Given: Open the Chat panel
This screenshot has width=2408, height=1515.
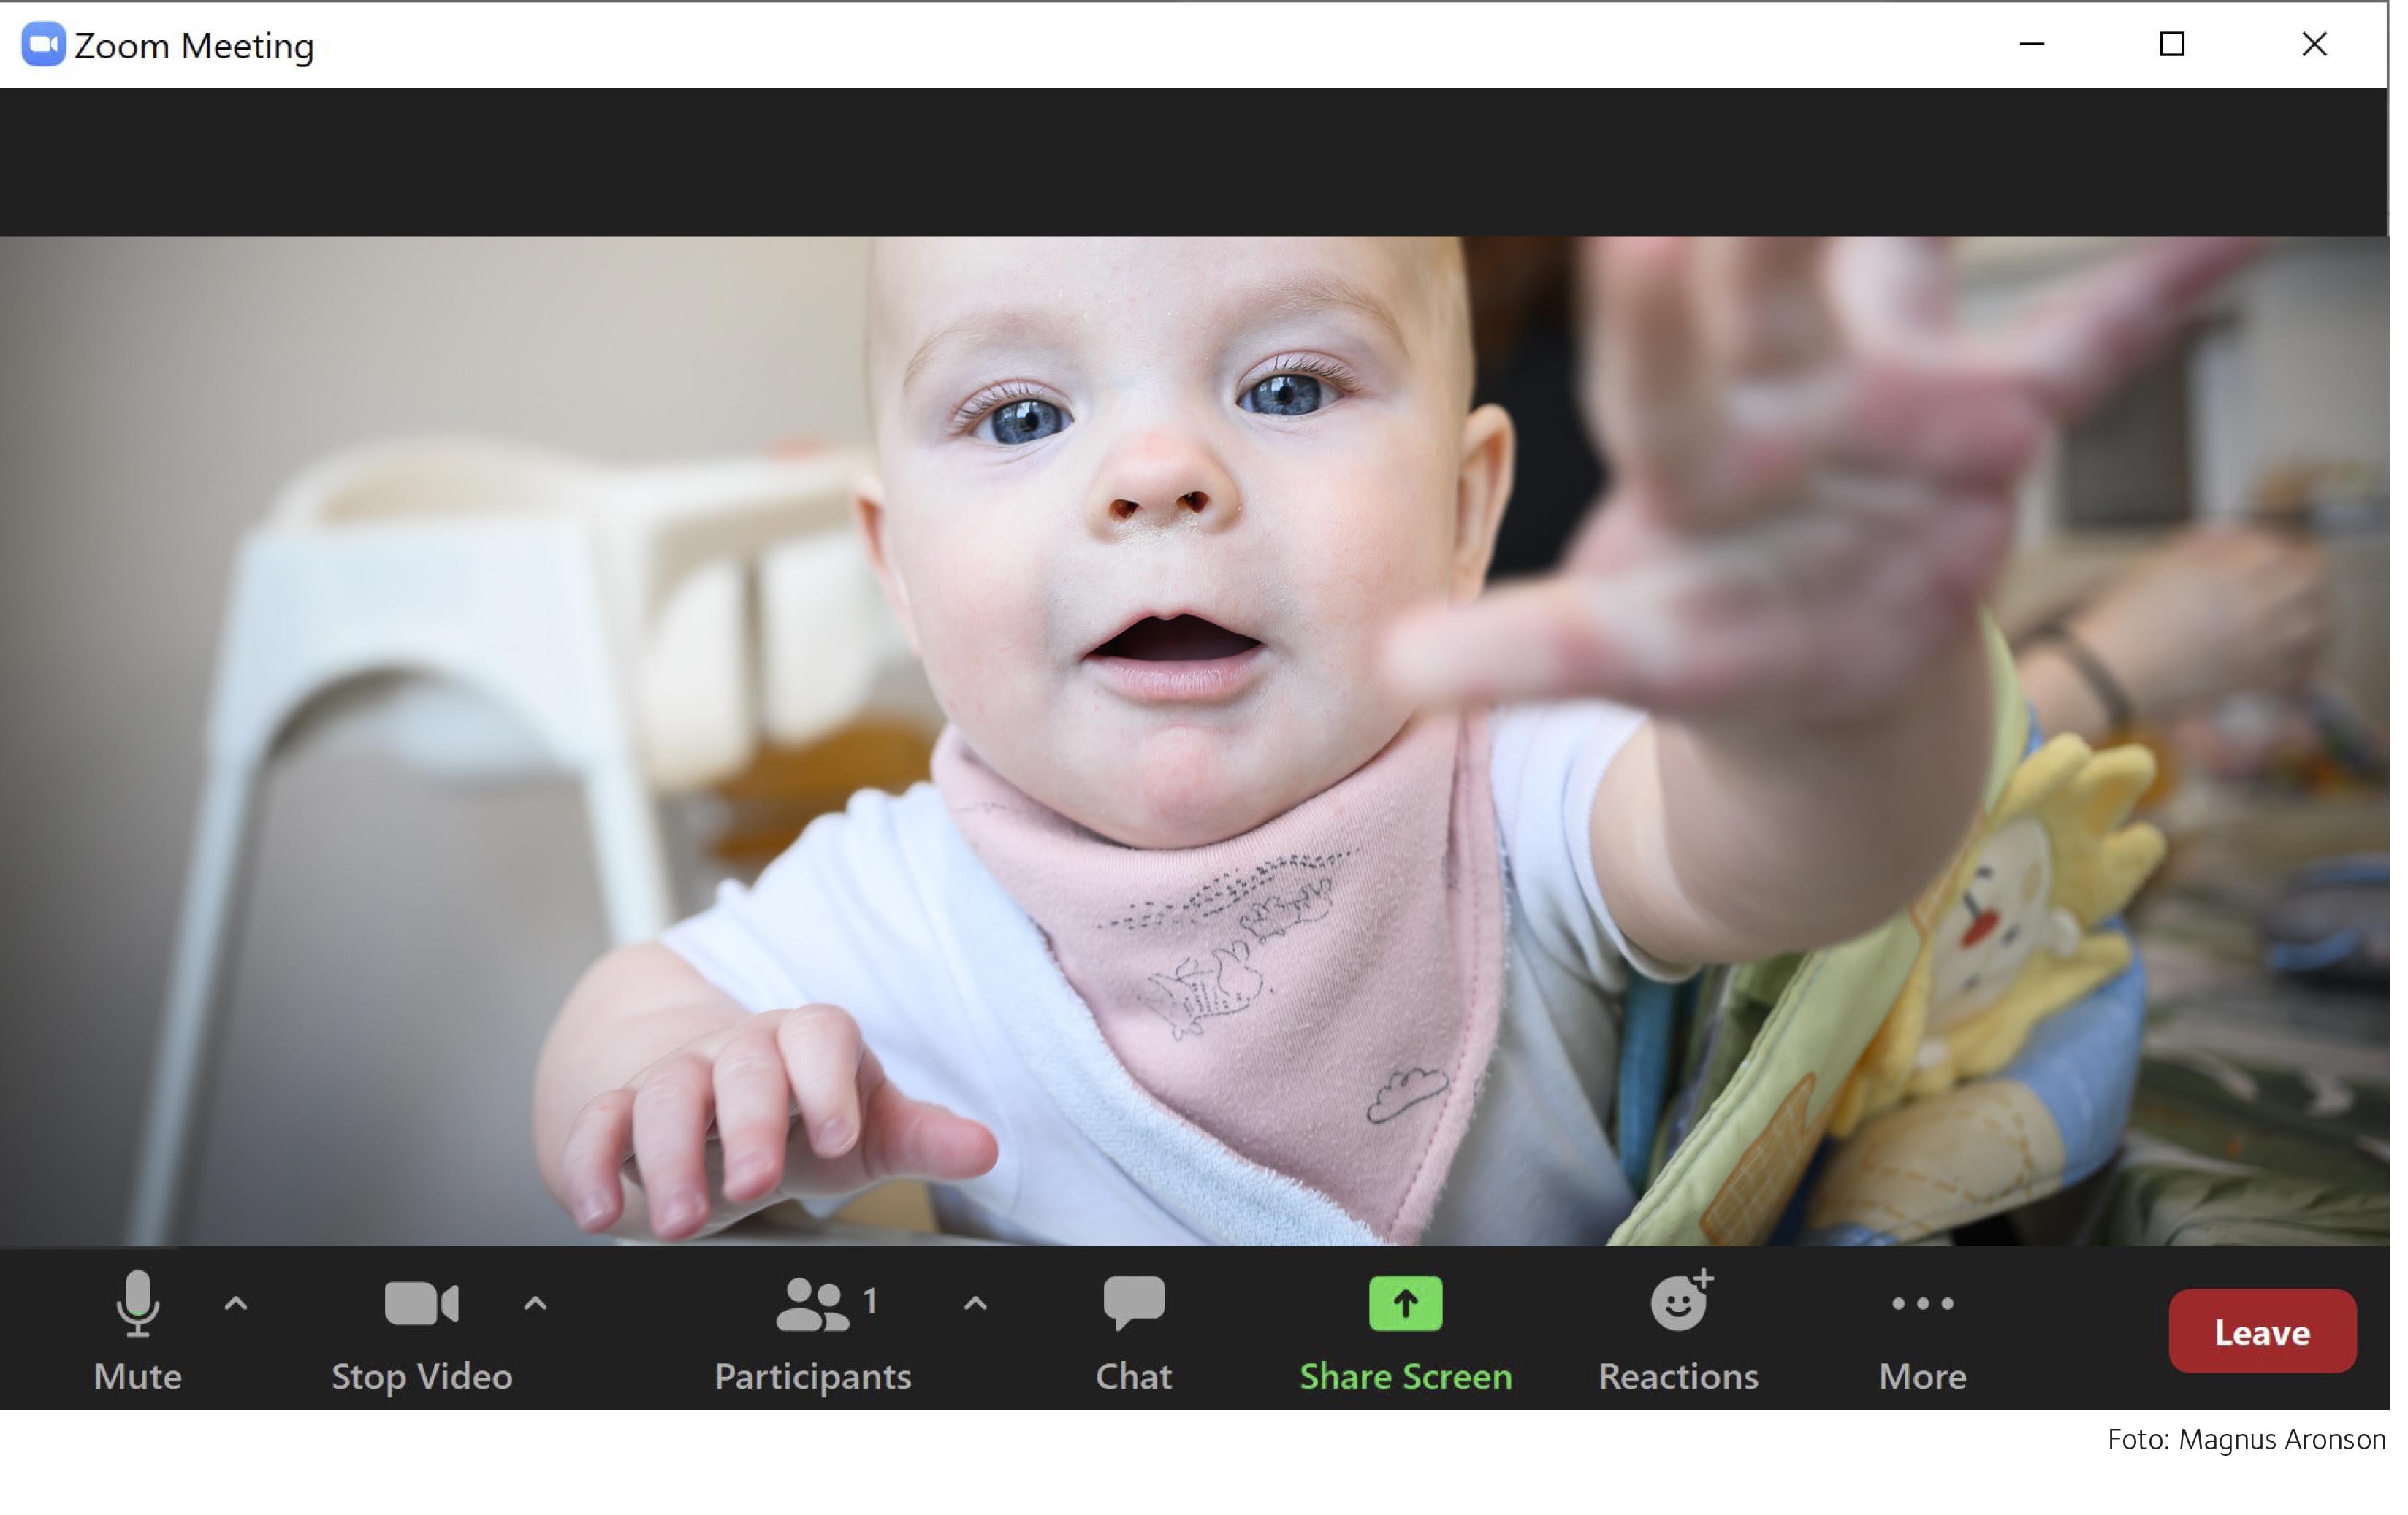Looking at the screenshot, I should [1134, 1334].
